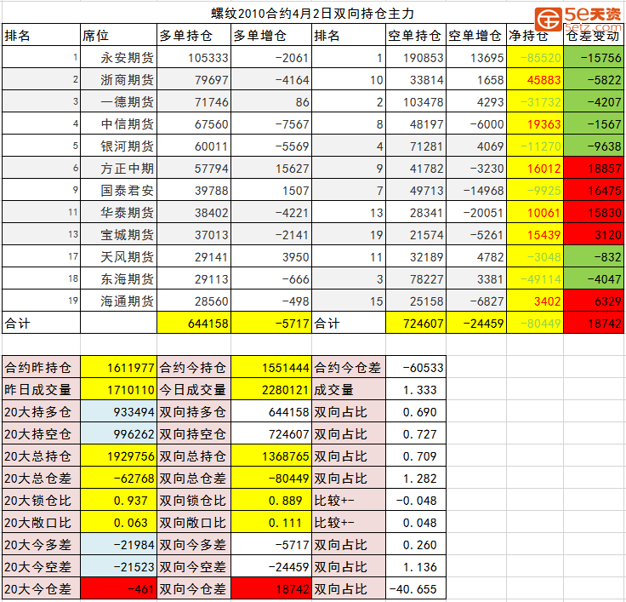Click the 双向总持仓 value 1368765
This screenshot has width=626, height=602.
click(x=271, y=456)
